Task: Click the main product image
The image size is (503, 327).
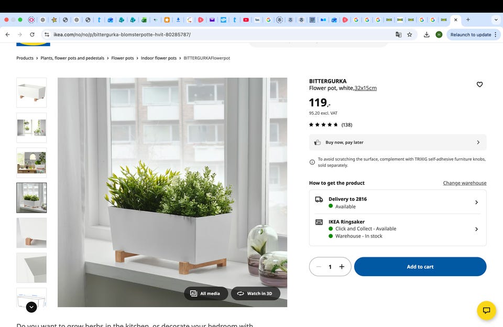Action: pos(172,192)
